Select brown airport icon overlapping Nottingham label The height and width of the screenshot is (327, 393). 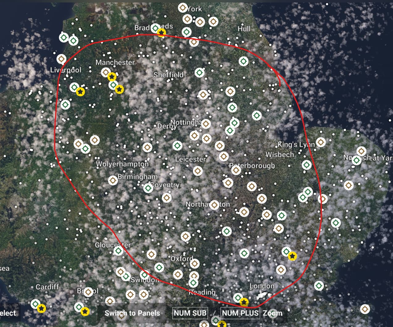[206, 124]
